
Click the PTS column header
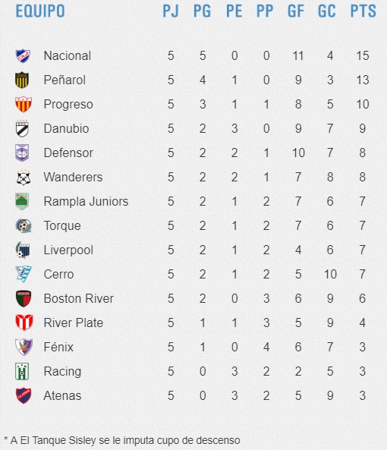click(363, 11)
